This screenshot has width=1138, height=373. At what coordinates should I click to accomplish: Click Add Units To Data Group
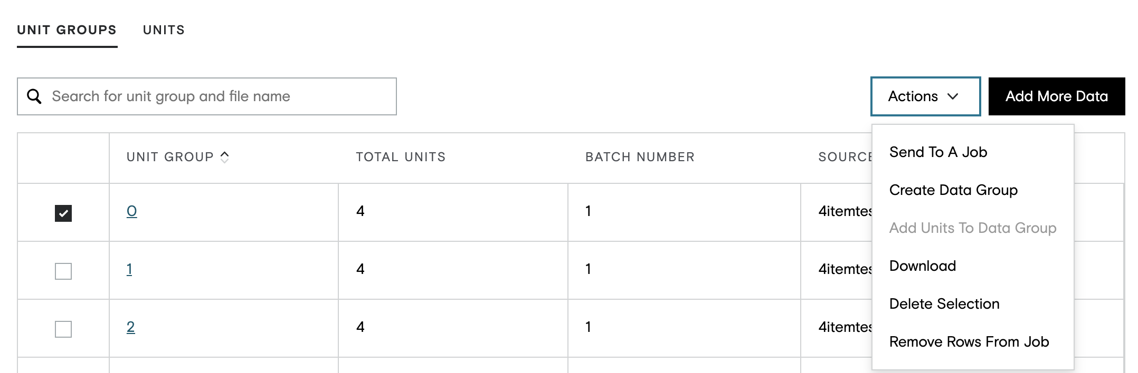click(973, 228)
